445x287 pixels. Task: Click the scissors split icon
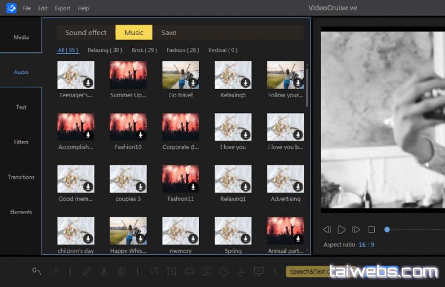(104, 271)
